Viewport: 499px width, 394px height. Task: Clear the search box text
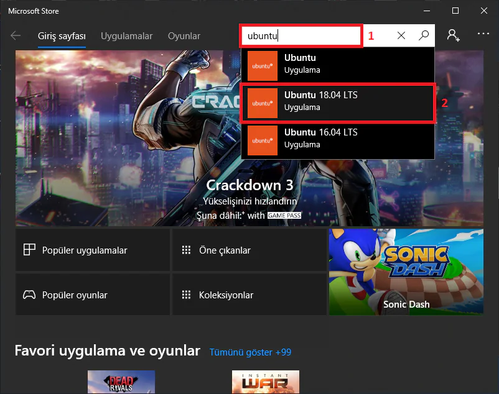(x=401, y=35)
